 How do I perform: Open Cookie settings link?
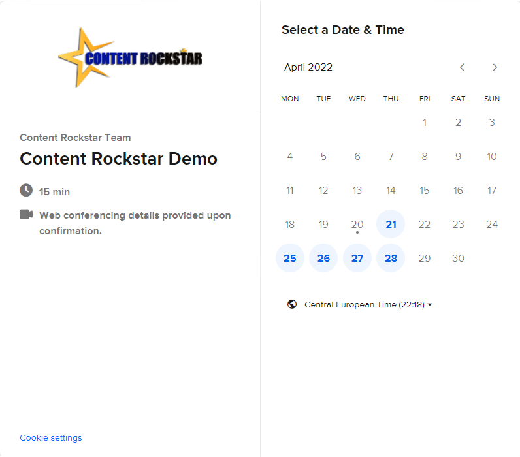51,438
